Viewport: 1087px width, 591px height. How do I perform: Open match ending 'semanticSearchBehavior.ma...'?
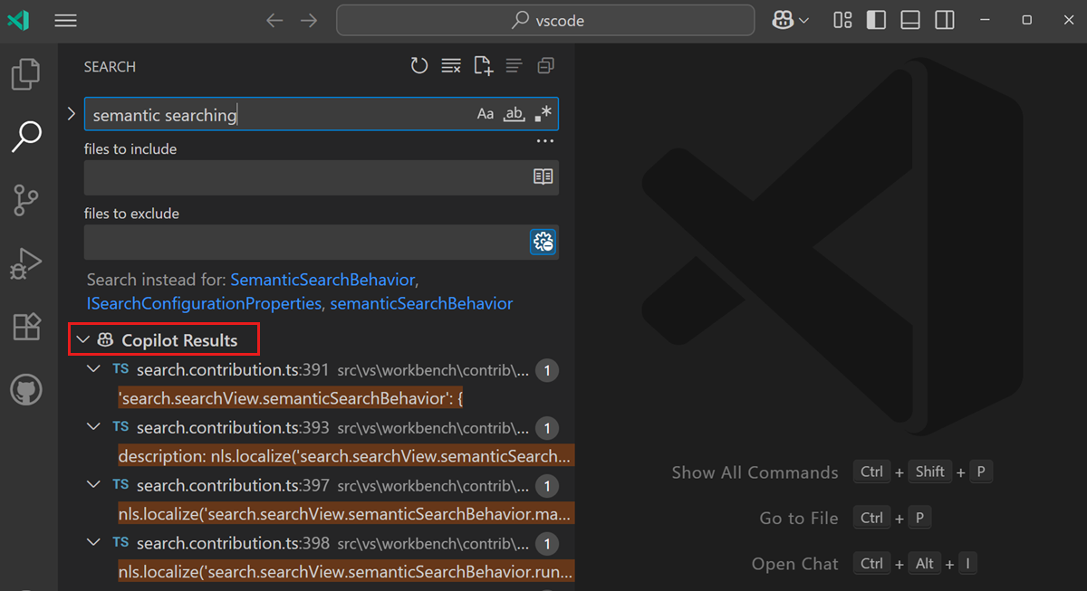pyautogui.click(x=345, y=514)
